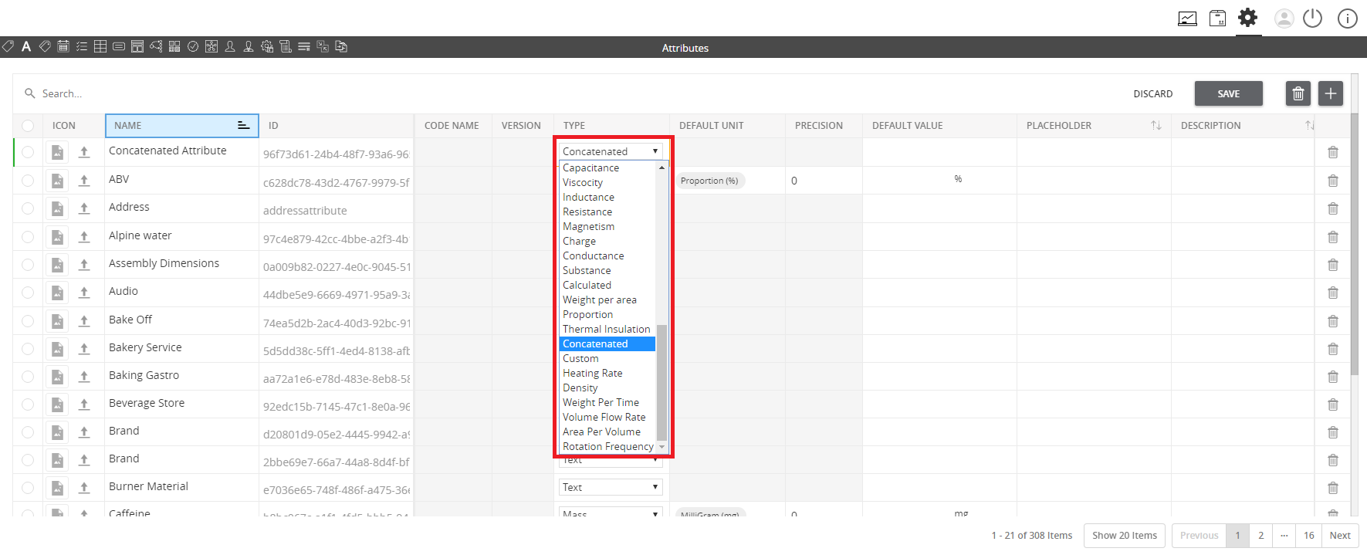Click the Concatenated Attribute name cell
Image resolution: width=1367 pixels, height=555 pixels.
(181, 152)
